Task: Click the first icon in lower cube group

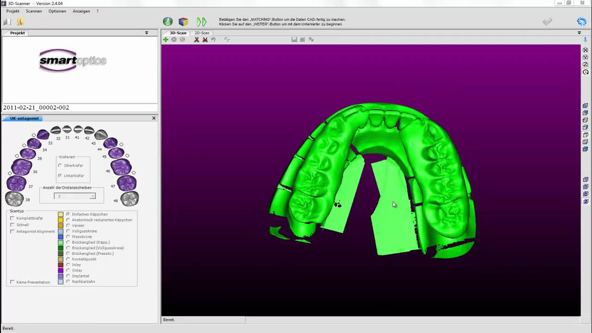Action: click(x=585, y=179)
